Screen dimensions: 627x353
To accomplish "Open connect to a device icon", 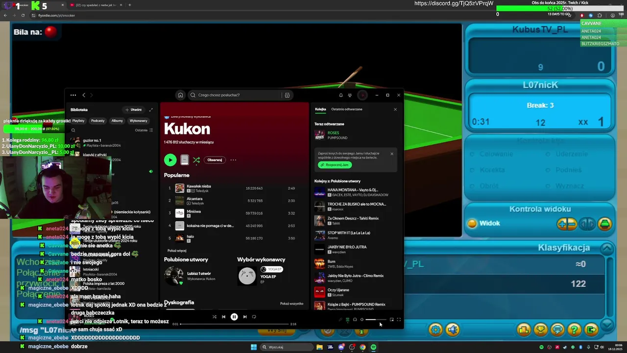I will (355, 320).
